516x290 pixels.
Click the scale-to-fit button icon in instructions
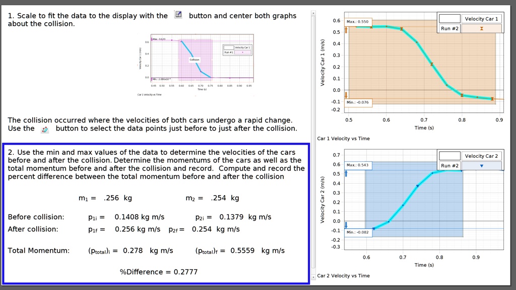[x=178, y=15]
